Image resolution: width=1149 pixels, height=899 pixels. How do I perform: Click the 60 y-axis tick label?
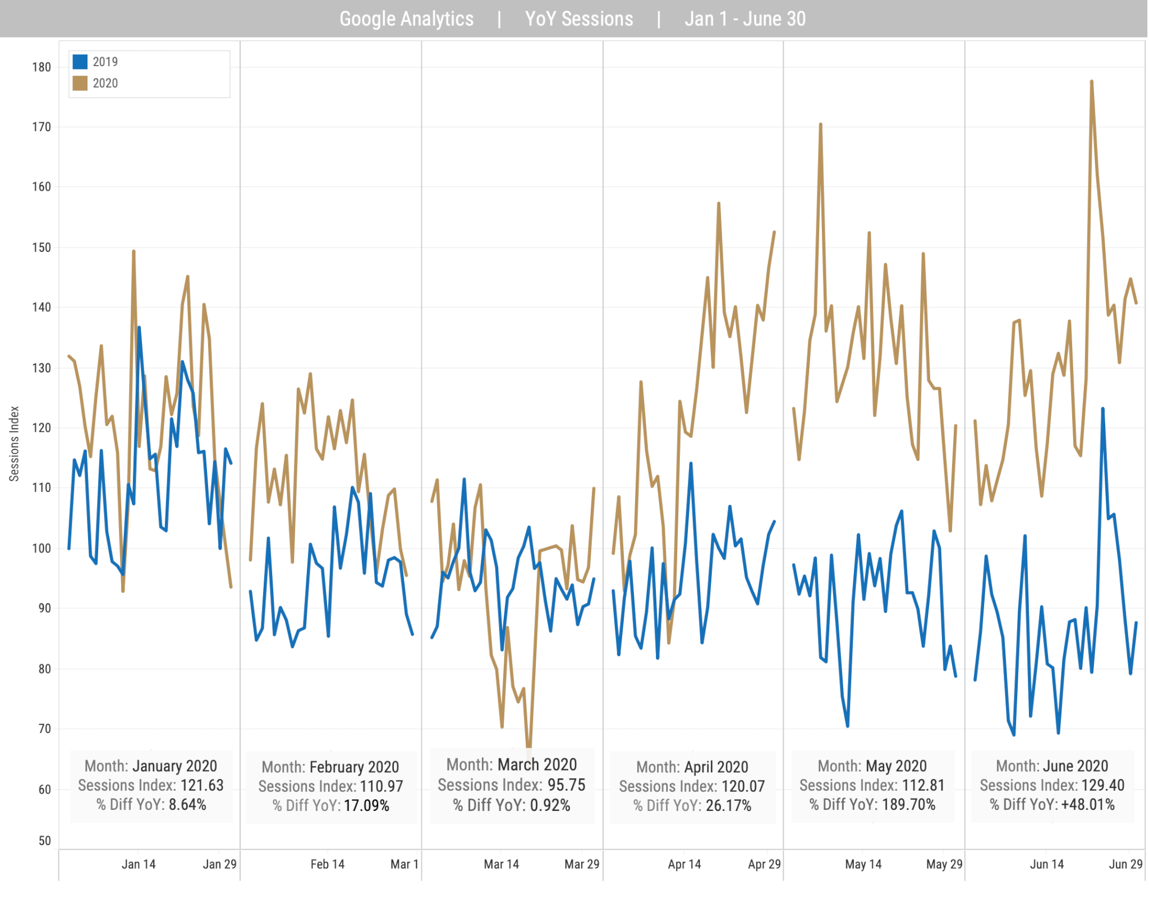pos(45,789)
